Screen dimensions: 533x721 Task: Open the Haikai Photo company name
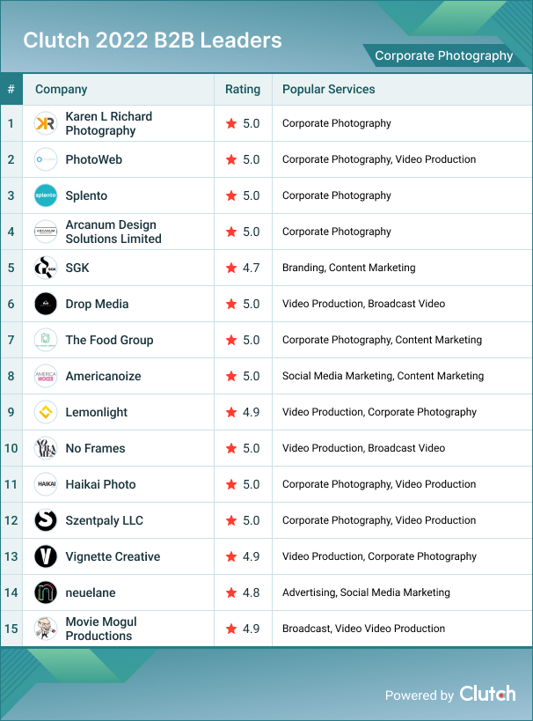[100, 484]
